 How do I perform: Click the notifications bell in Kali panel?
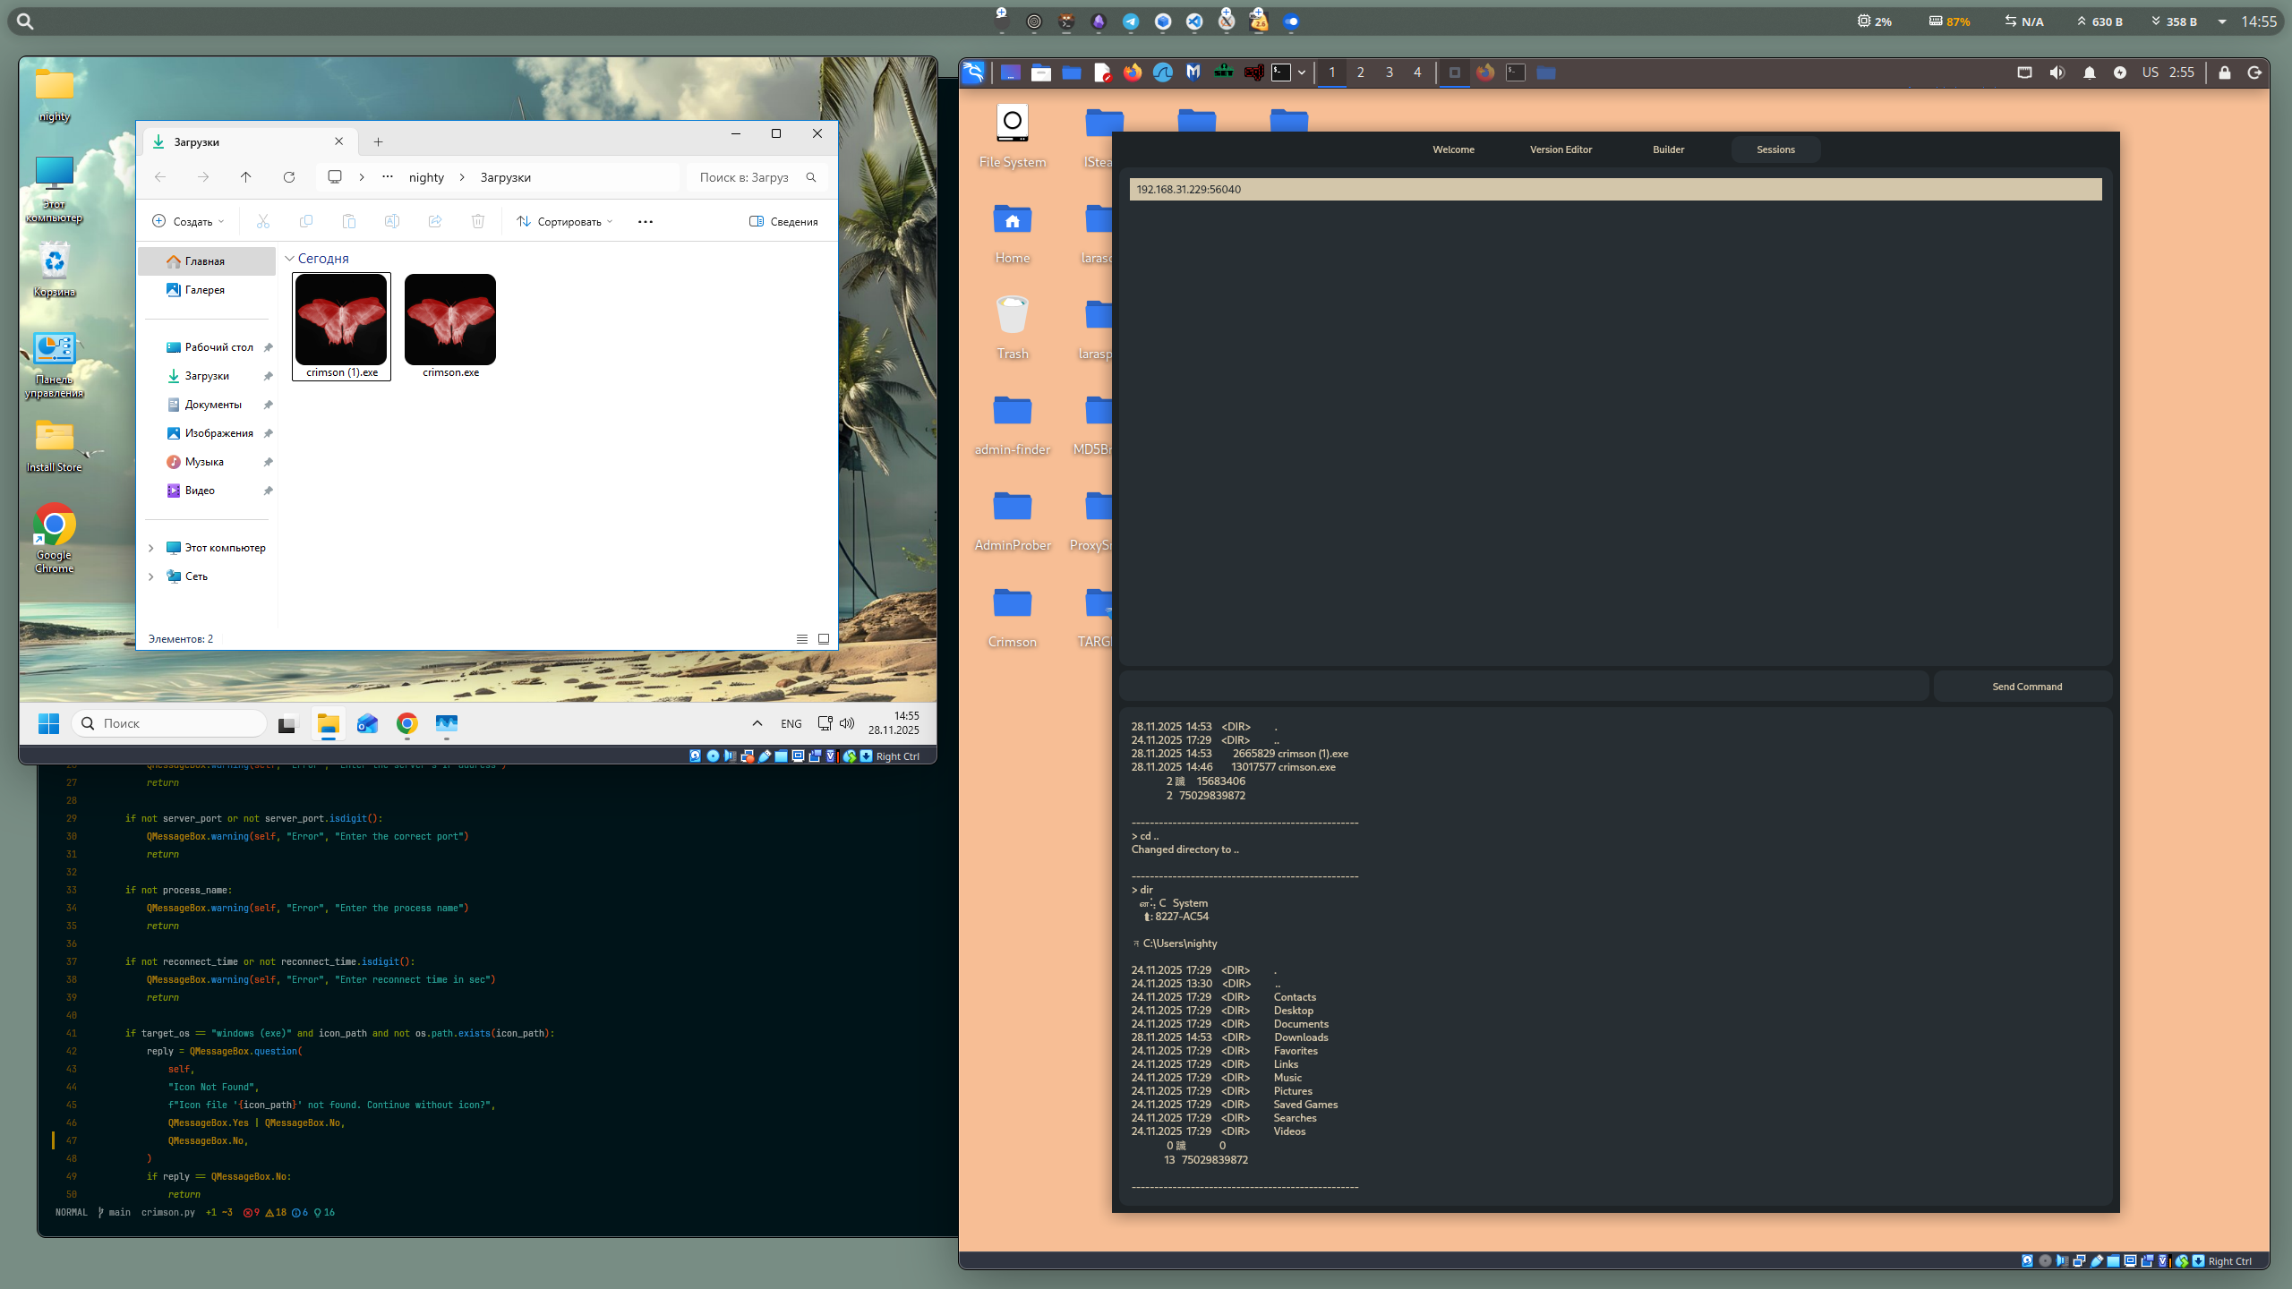point(2089,73)
